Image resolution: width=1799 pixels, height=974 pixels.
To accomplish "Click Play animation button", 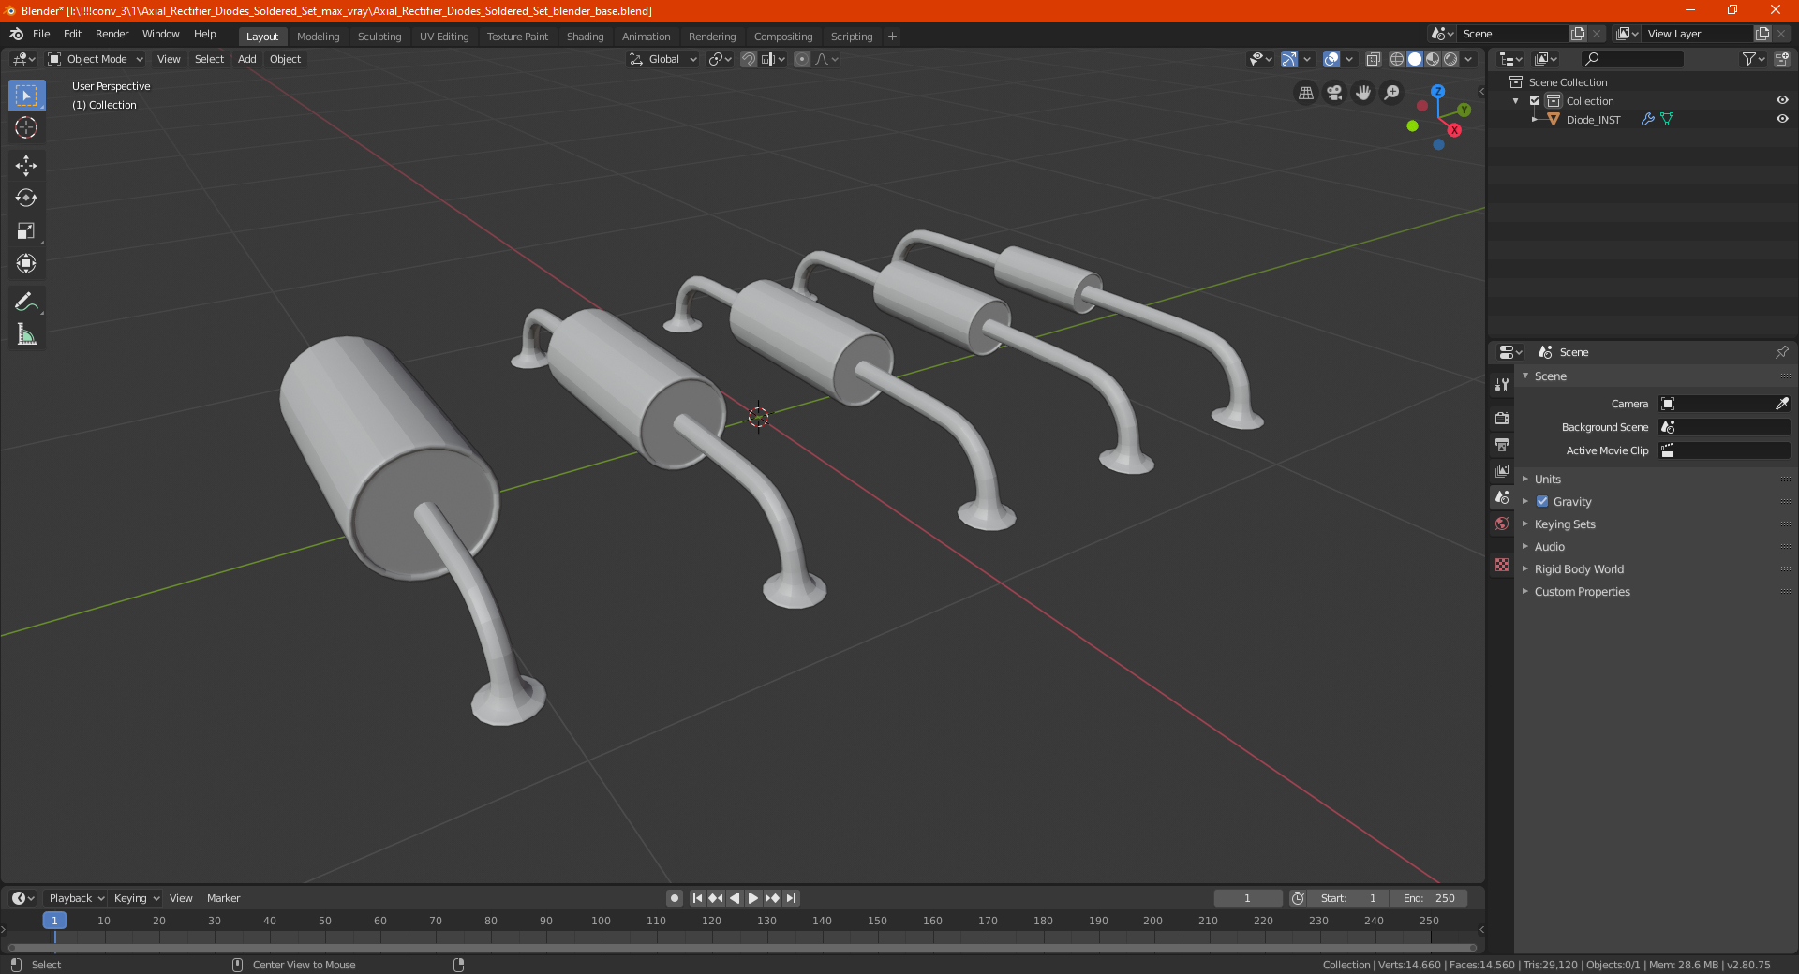I will click(x=753, y=898).
